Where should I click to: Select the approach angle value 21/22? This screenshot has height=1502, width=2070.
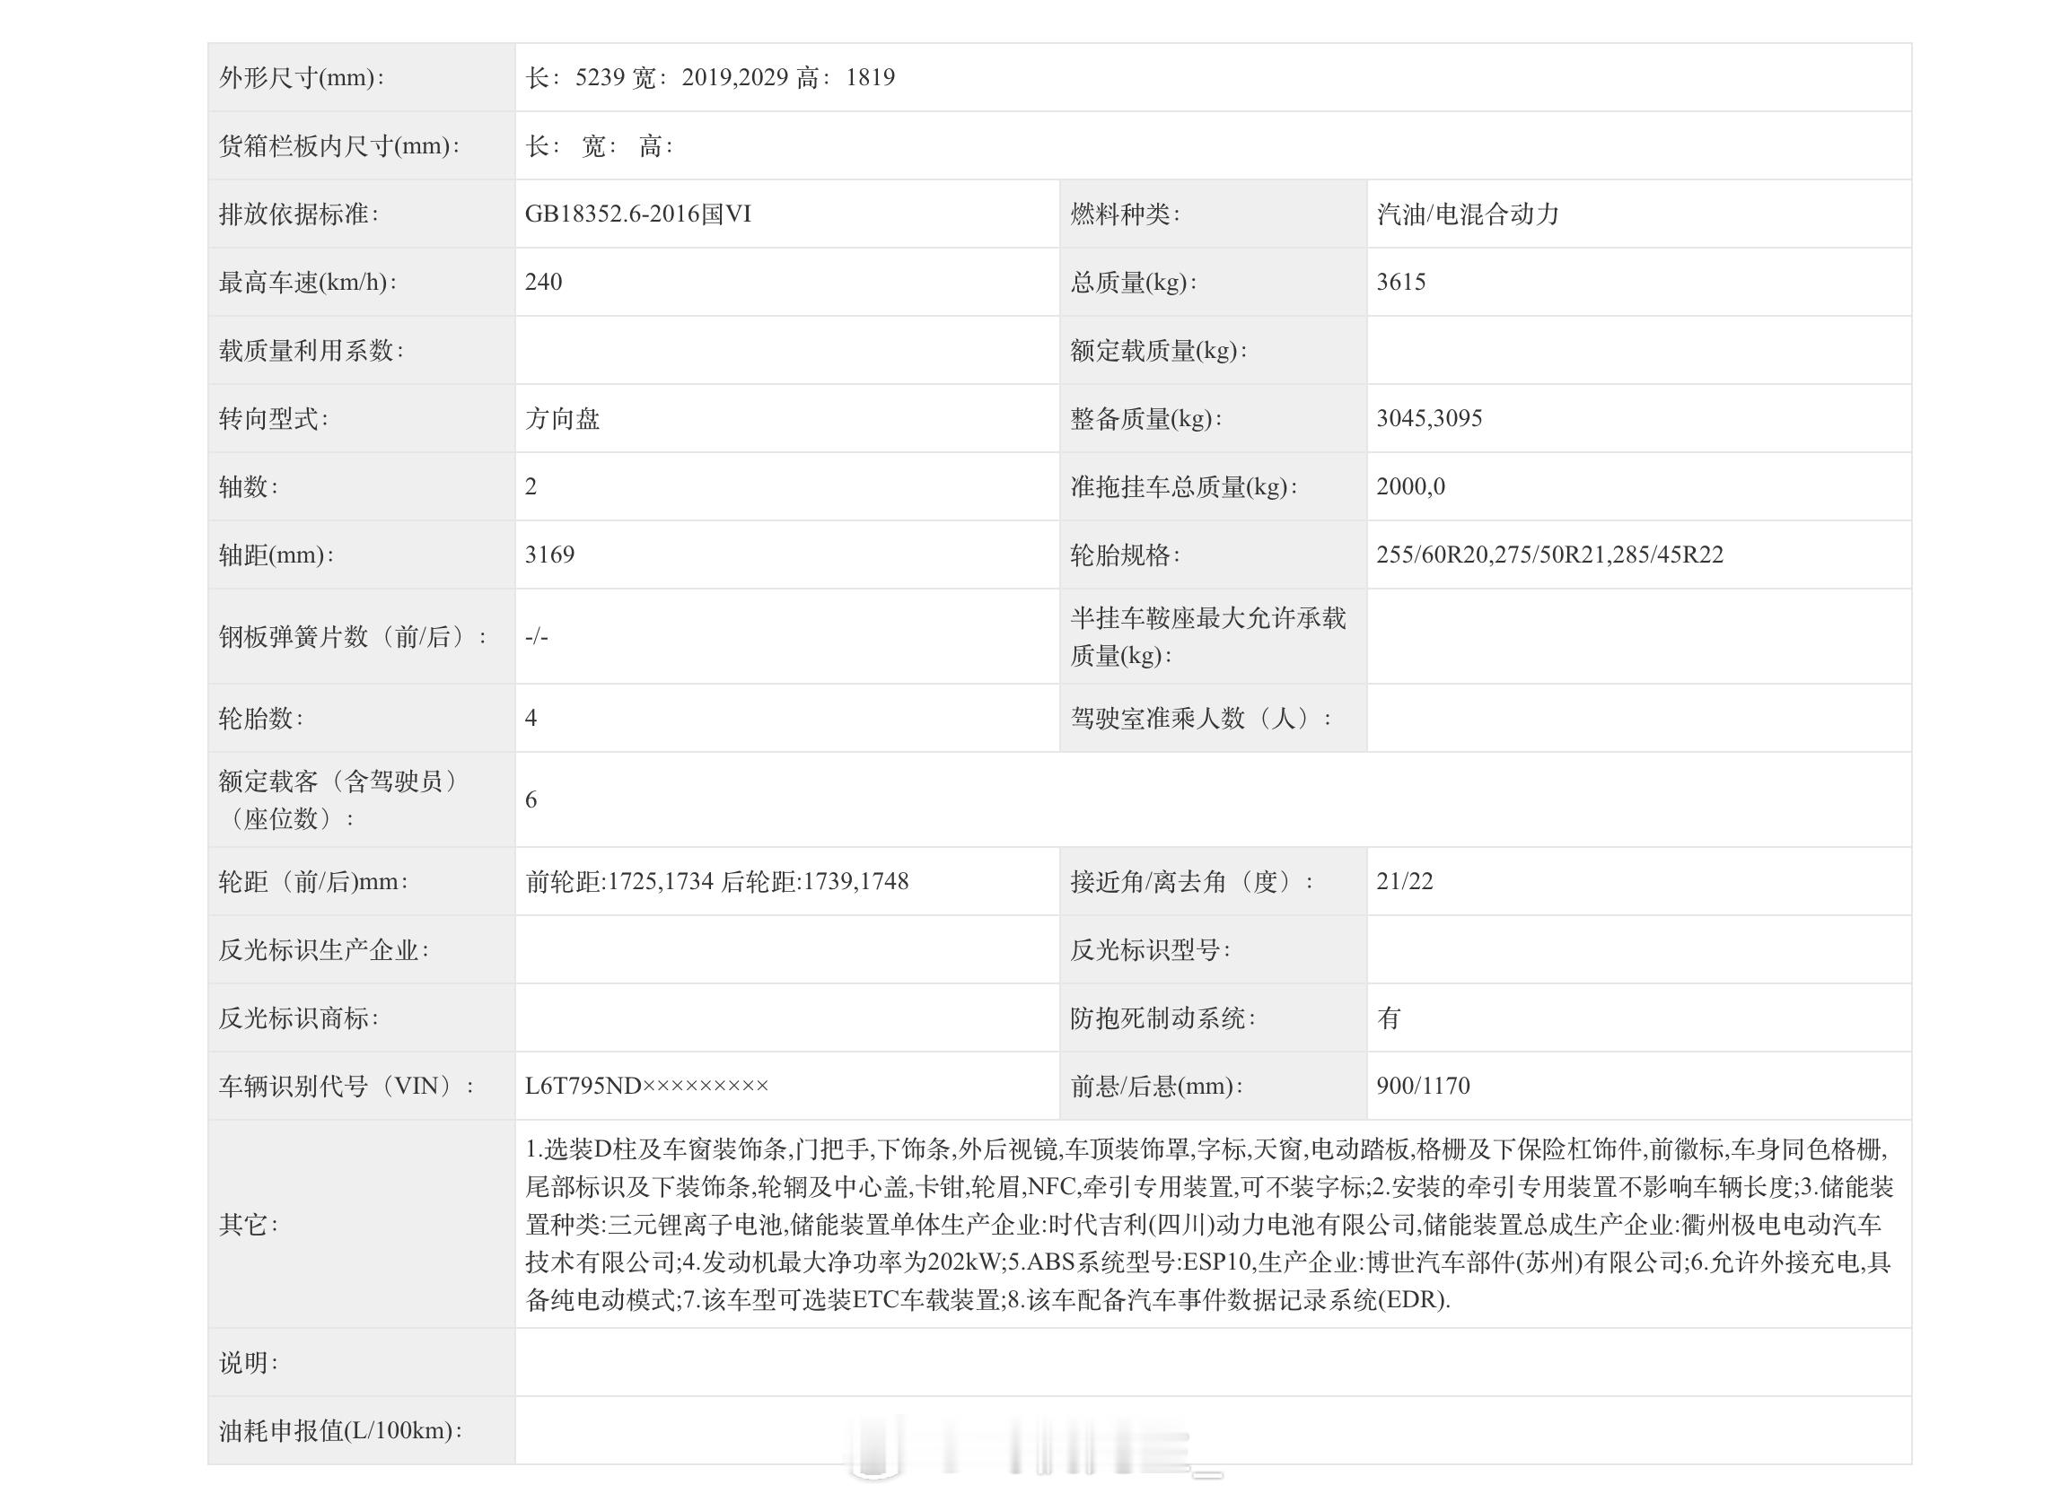1405,881
